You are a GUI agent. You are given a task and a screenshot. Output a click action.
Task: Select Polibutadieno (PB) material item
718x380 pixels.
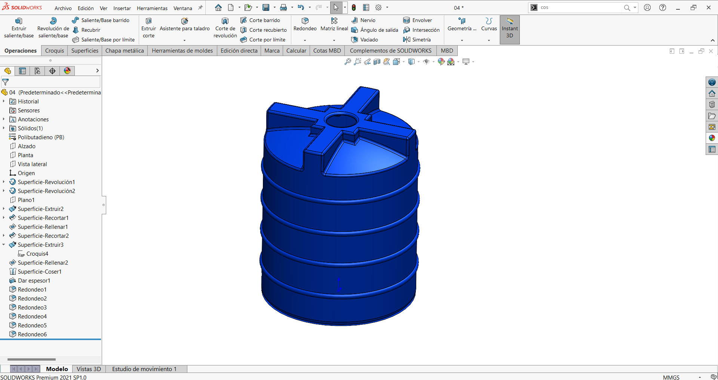pyautogui.click(x=37, y=137)
